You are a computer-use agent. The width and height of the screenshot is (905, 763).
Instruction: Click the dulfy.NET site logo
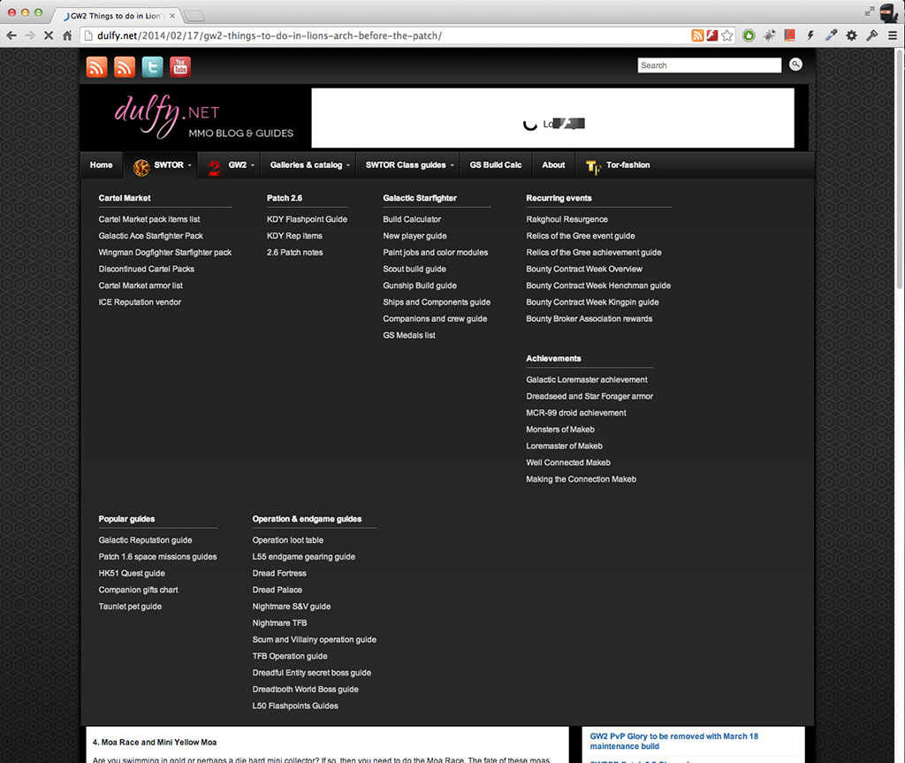pos(204,118)
